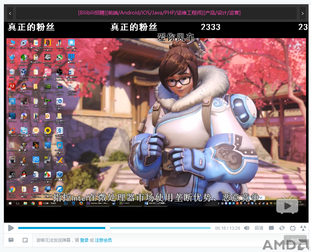311x252 pixels.
Task: Click the Windows Start button in the video's taskbar
Action: coord(10,203)
